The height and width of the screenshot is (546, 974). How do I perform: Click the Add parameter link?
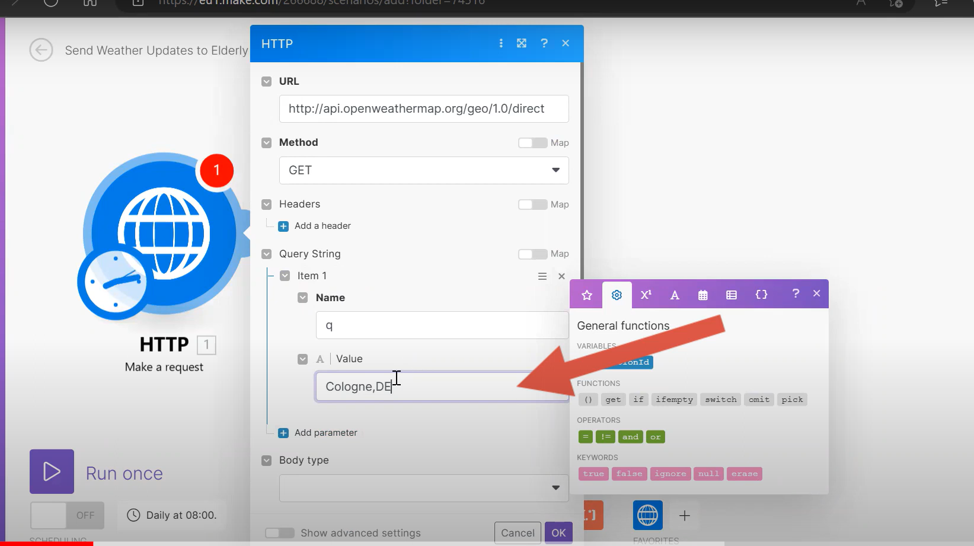coord(326,433)
